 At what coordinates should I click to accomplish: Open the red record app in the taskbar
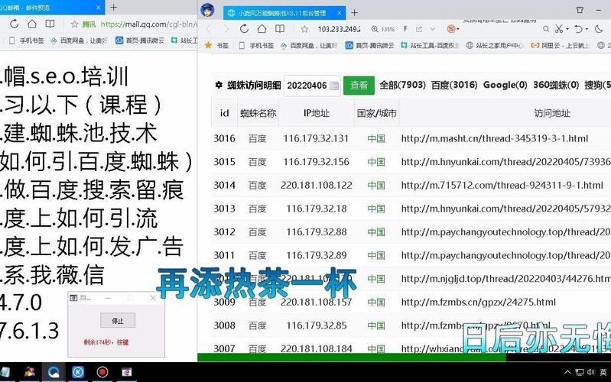tap(102, 372)
